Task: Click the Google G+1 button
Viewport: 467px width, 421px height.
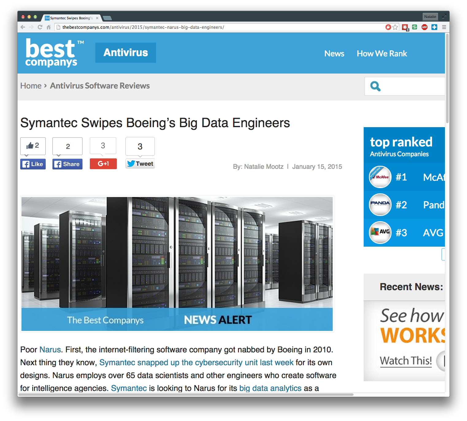Action: tap(103, 164)
